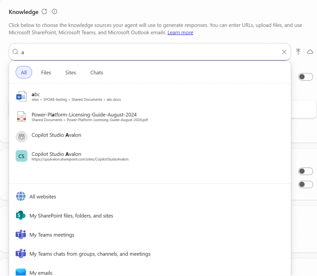The image size is (317, 276).
Task: Click the SharePoint icon
Action: 21,215
